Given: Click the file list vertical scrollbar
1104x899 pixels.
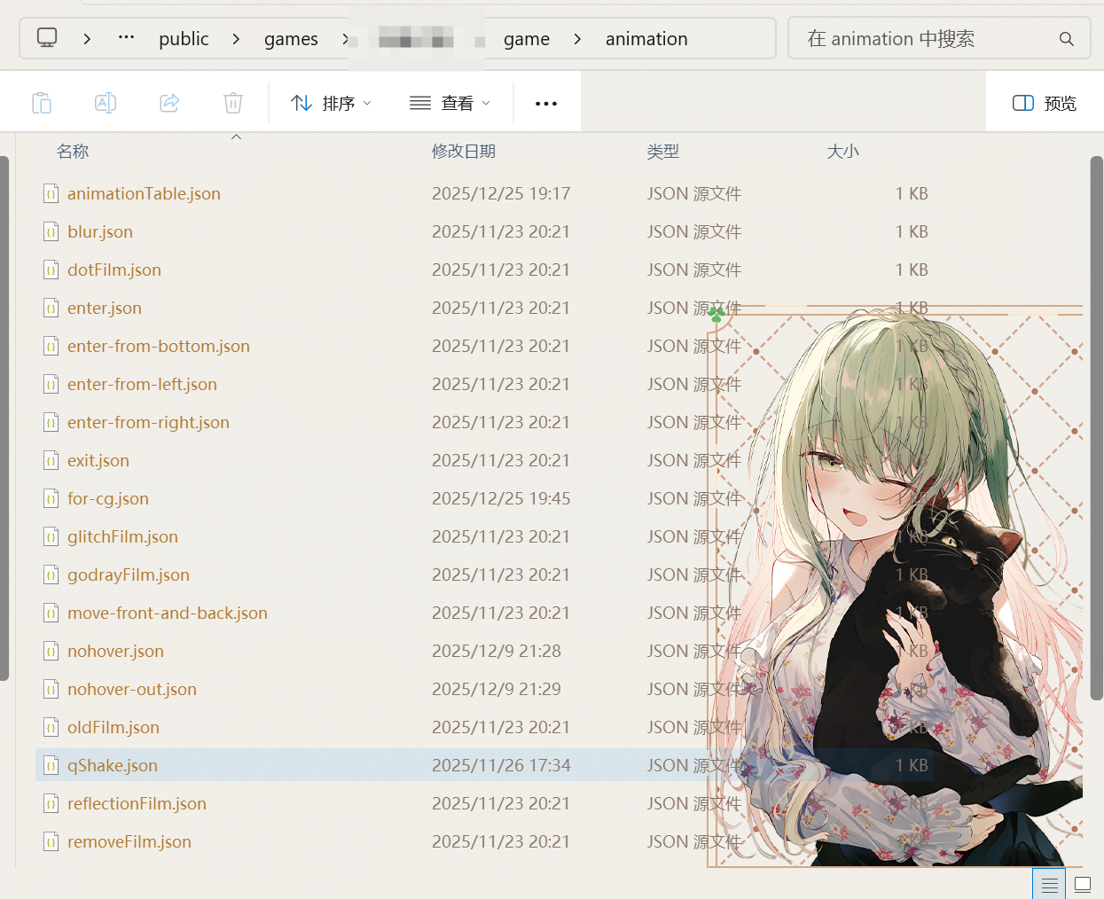Looking at the screenshot, I should coord(1097,427).
